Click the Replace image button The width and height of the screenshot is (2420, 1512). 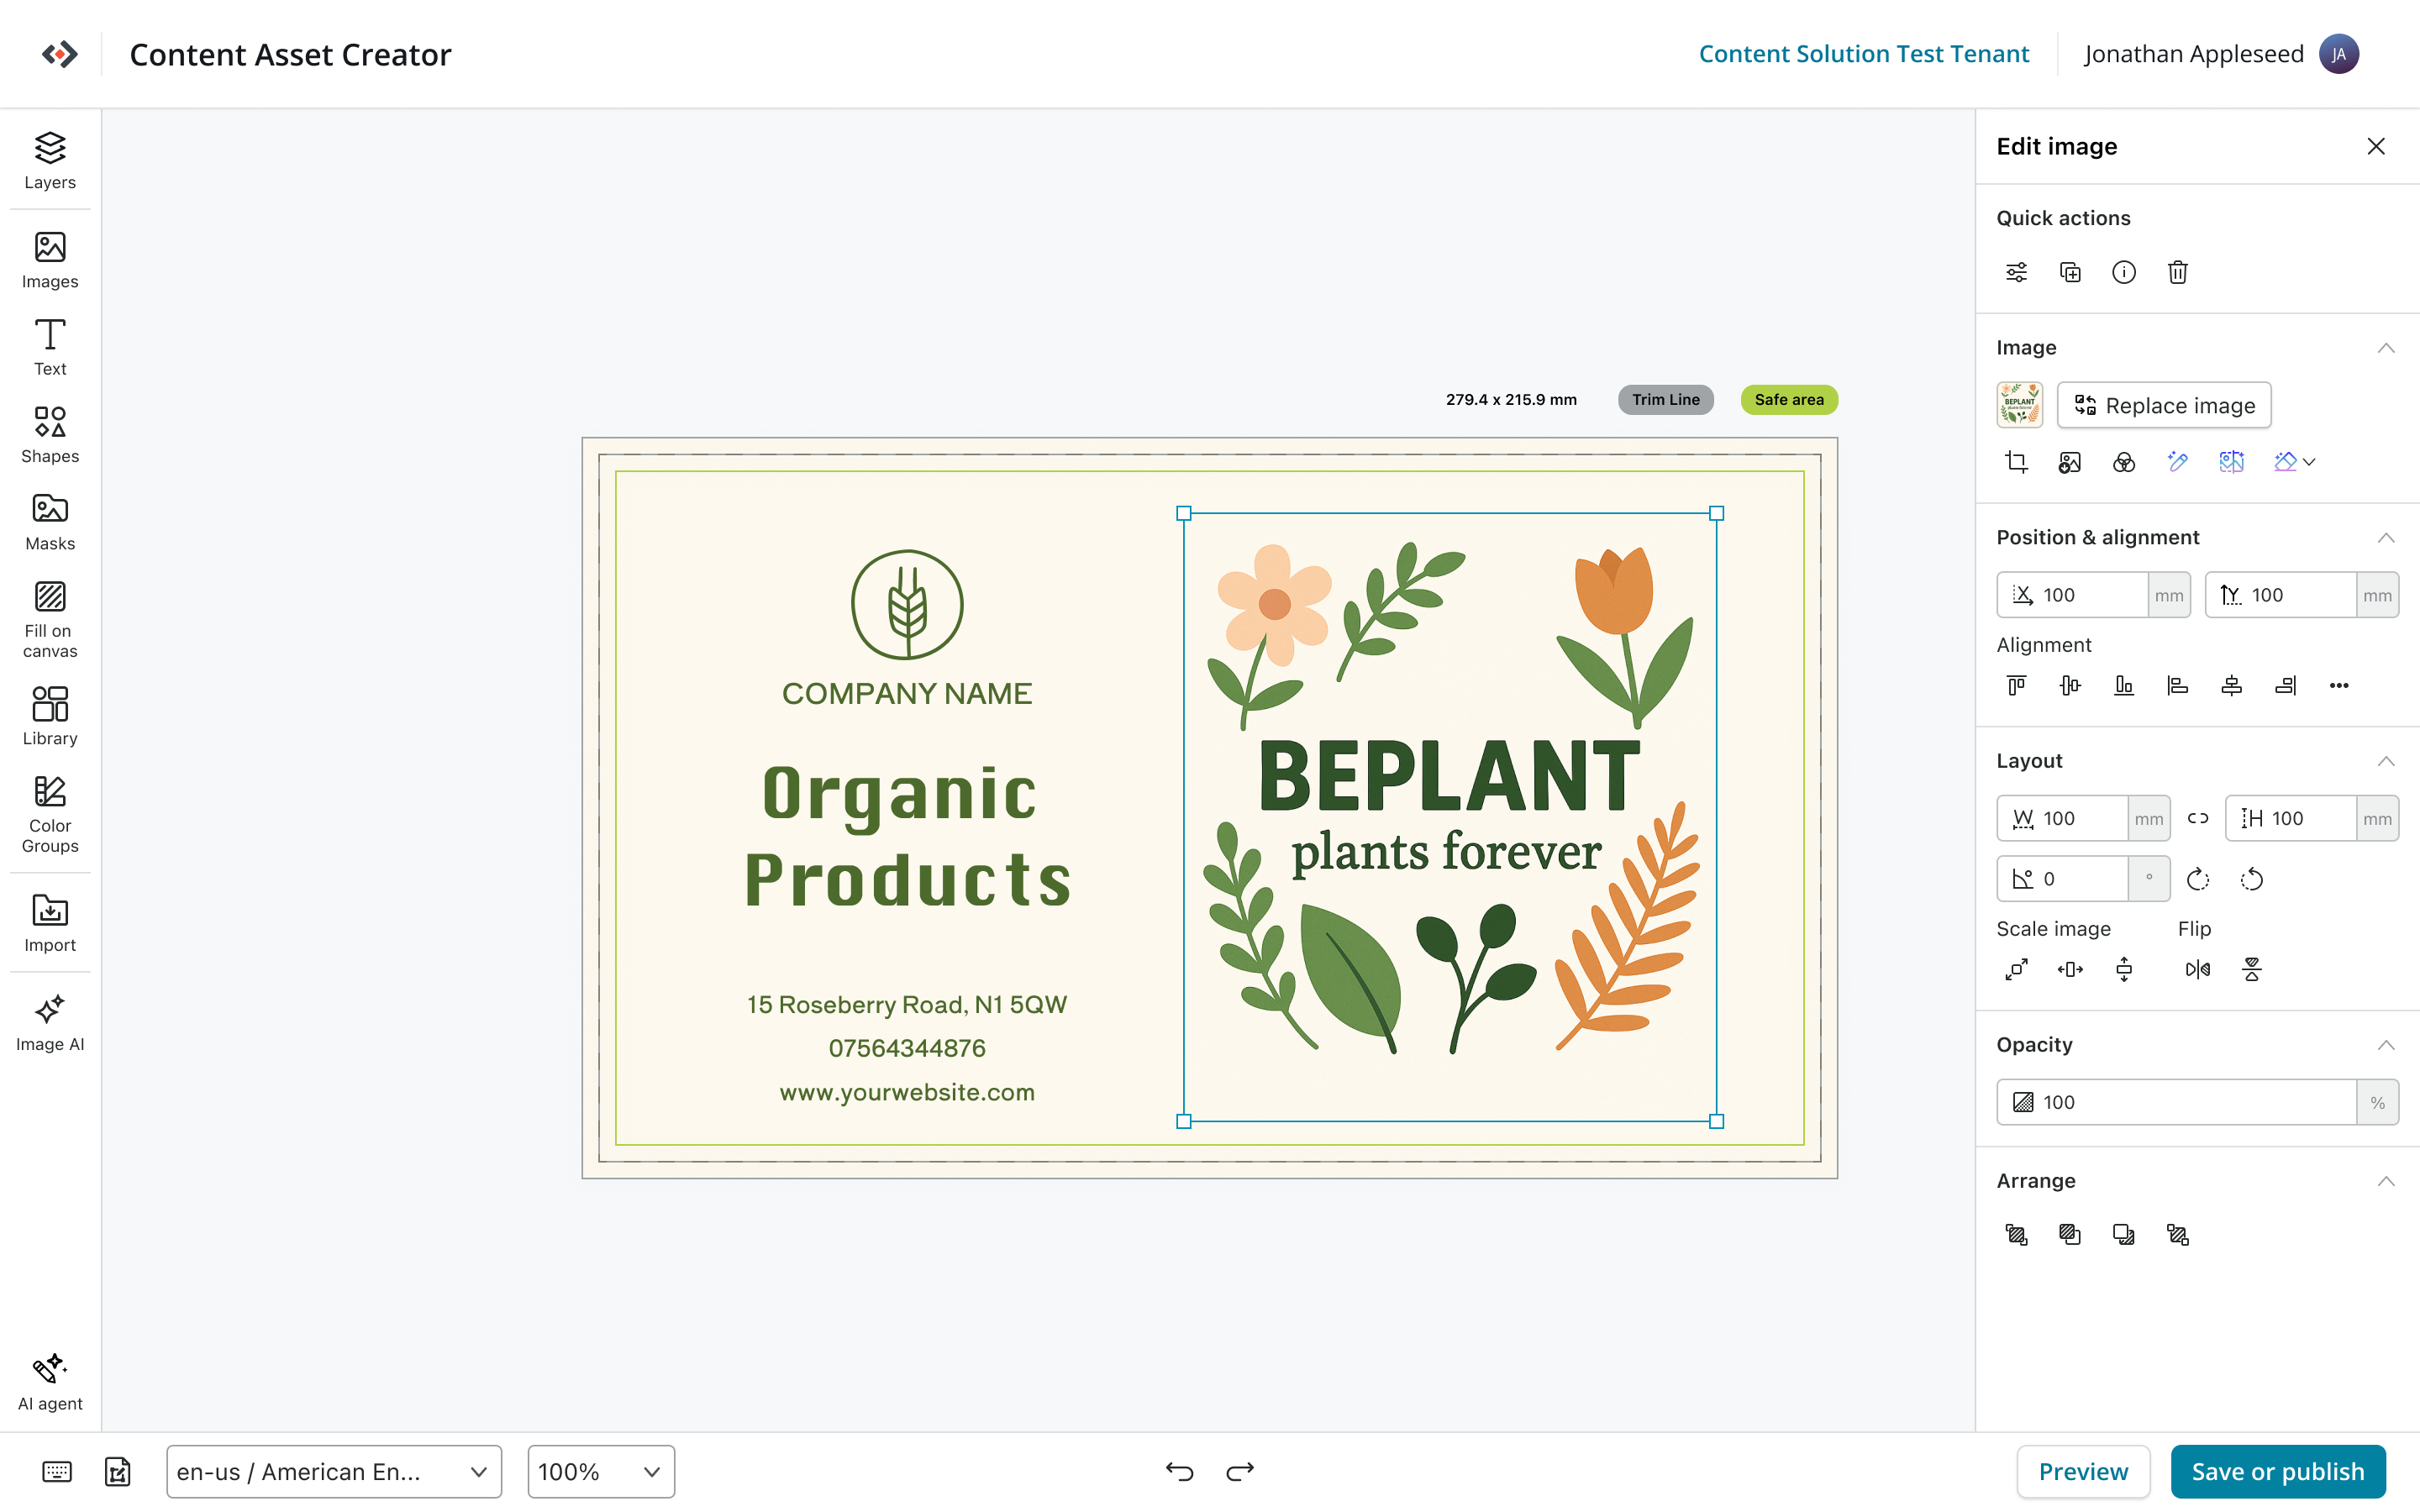pos(2164,405)
